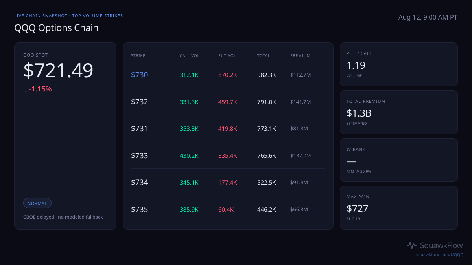Screen dimensions: 472x265
Task: Click the $730 strike price
Action: [139, 75]
